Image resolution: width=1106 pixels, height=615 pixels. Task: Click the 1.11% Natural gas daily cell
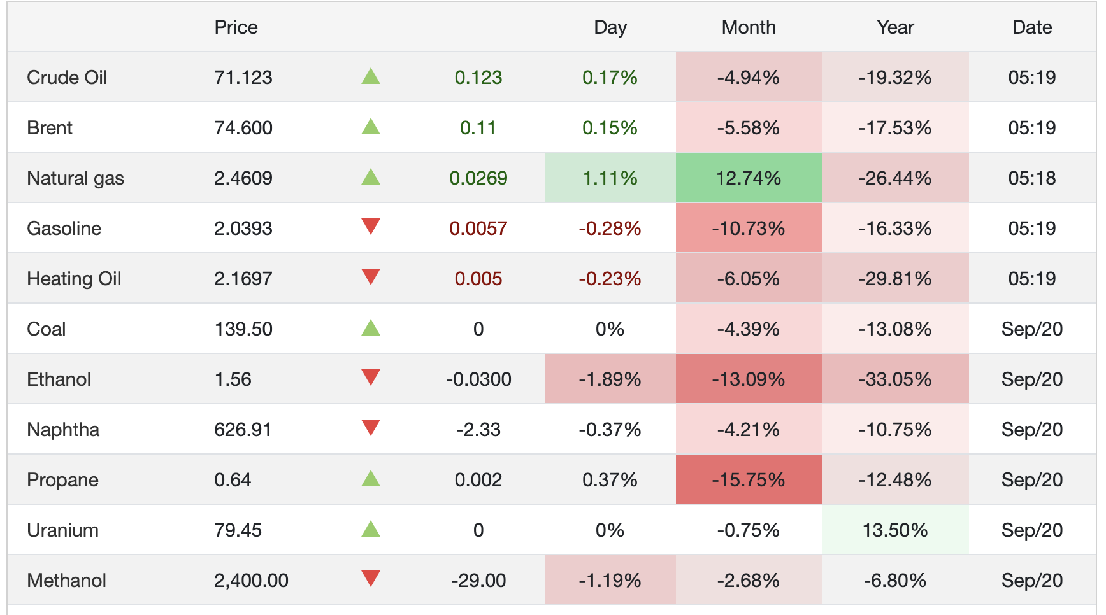tap(610, 178)
